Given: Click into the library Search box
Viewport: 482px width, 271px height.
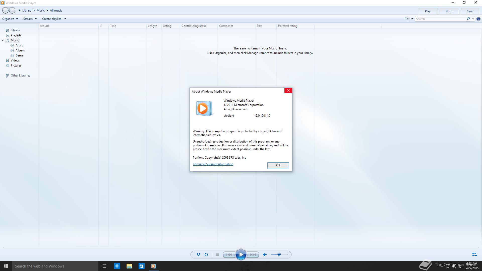Looking at the screenshot, I should click(441, 19).
